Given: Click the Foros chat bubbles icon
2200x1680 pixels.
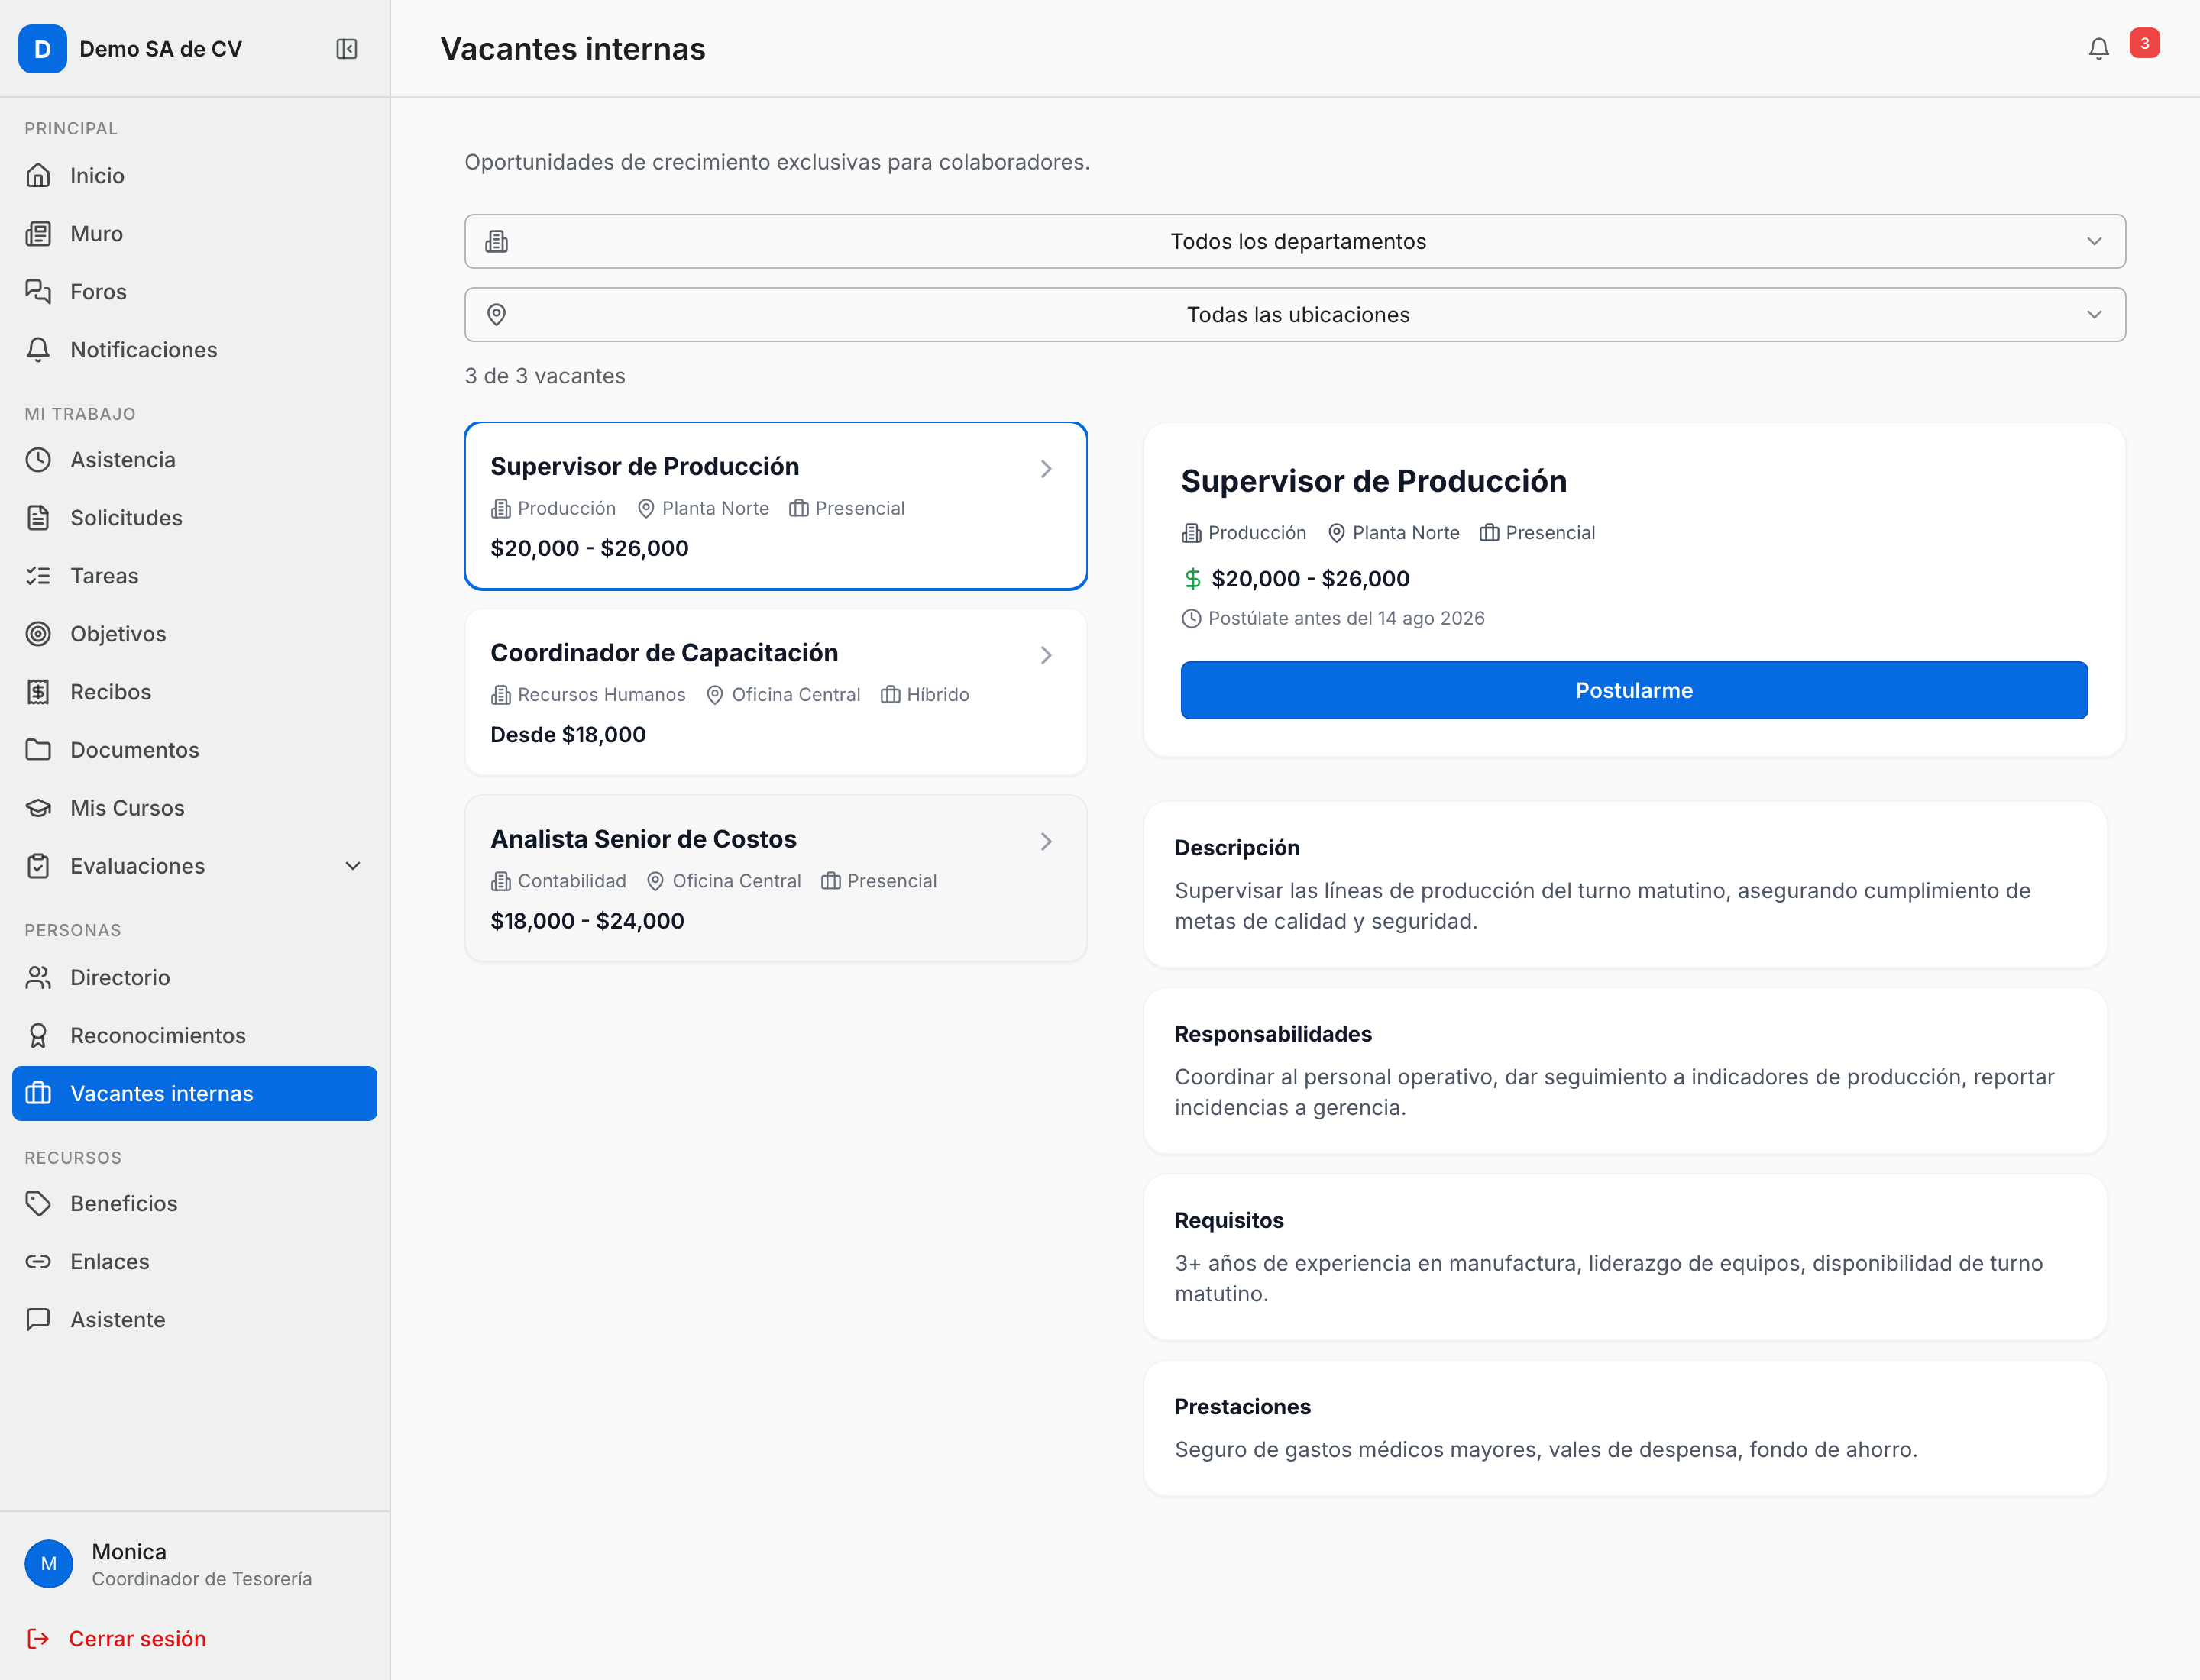Looking at the screenshot, I should [x=38, y=292].
